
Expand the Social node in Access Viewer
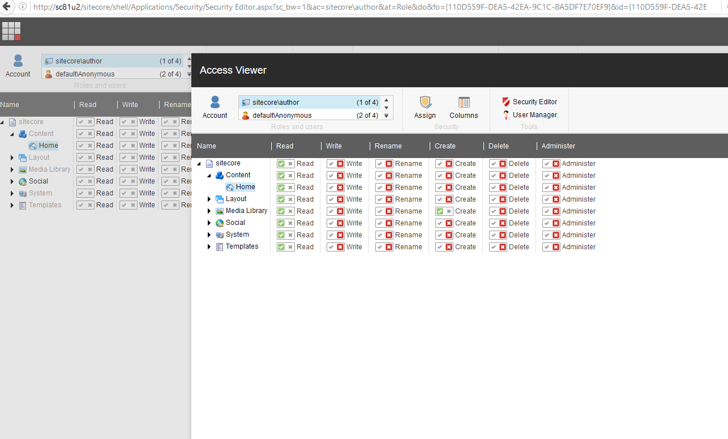pos(209,223)
